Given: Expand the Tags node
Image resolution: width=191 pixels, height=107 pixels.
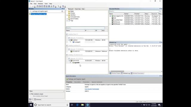Looking at the screenshot, I should (x=67, y=21).
